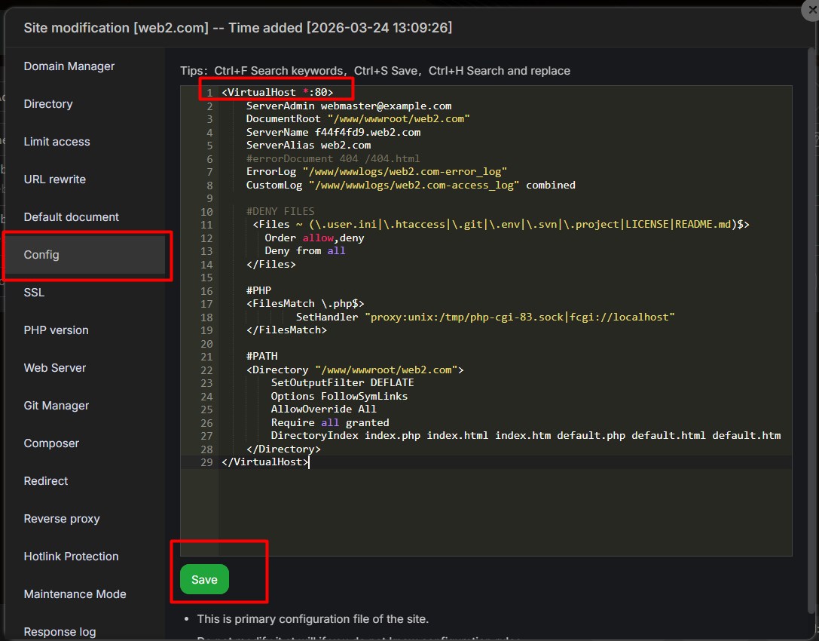The width and height of the screenshot is (819, 641).
Task: Switch to the Config section
Action: [41, 255]
